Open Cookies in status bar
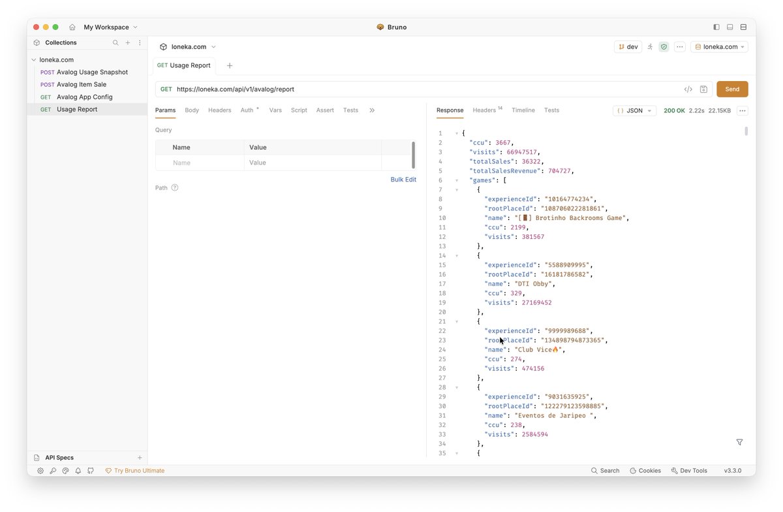Viewport: 783px width, 512px height. [645, 471]
